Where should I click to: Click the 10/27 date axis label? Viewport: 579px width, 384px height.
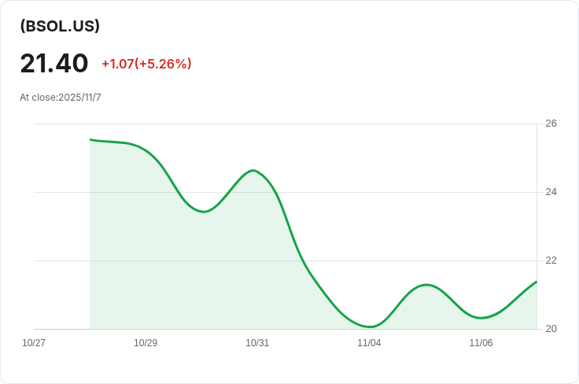(x=34, y=342)
